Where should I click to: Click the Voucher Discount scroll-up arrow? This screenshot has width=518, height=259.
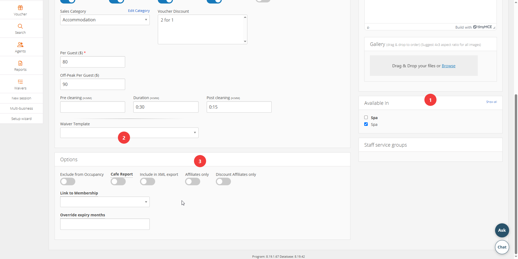245,17
